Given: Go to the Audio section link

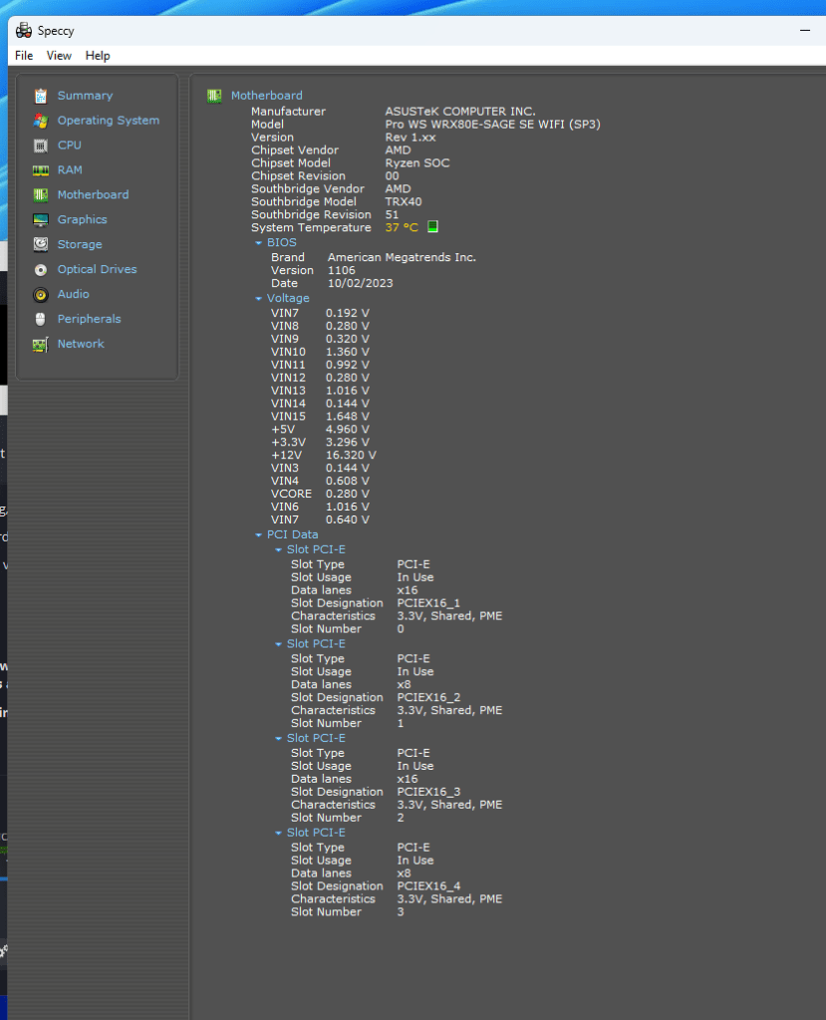Looking at the screenshot, I should click(x=73, y=294).
